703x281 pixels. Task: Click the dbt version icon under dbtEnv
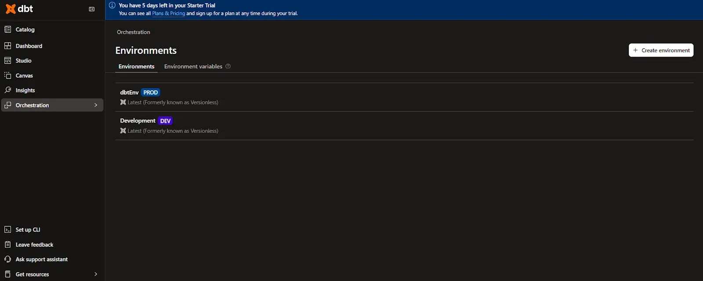pyautogui.click(x=123, y=102)
